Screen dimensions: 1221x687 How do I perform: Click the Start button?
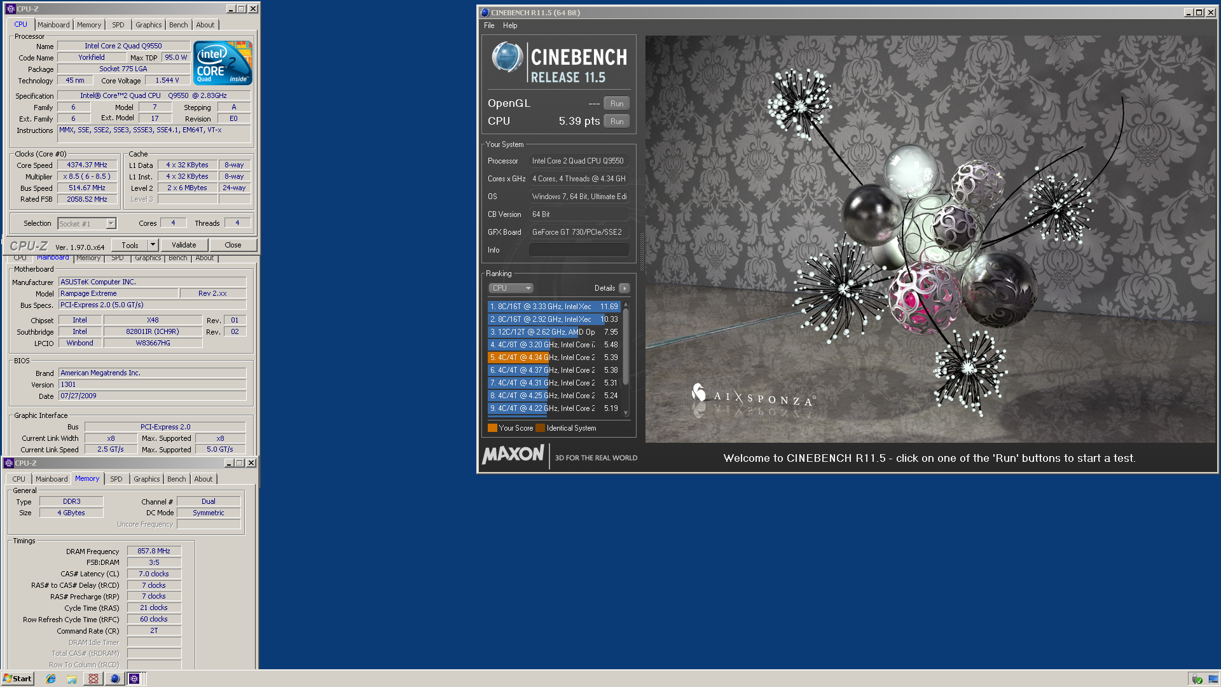tap(17, 679)
